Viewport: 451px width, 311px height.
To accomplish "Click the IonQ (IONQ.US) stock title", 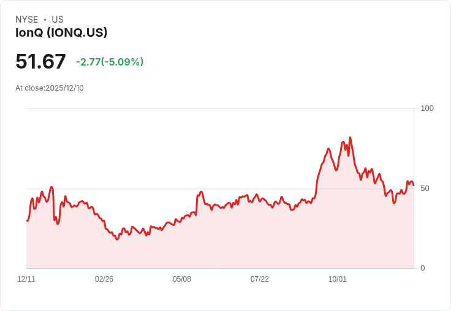I will point(61,33).
